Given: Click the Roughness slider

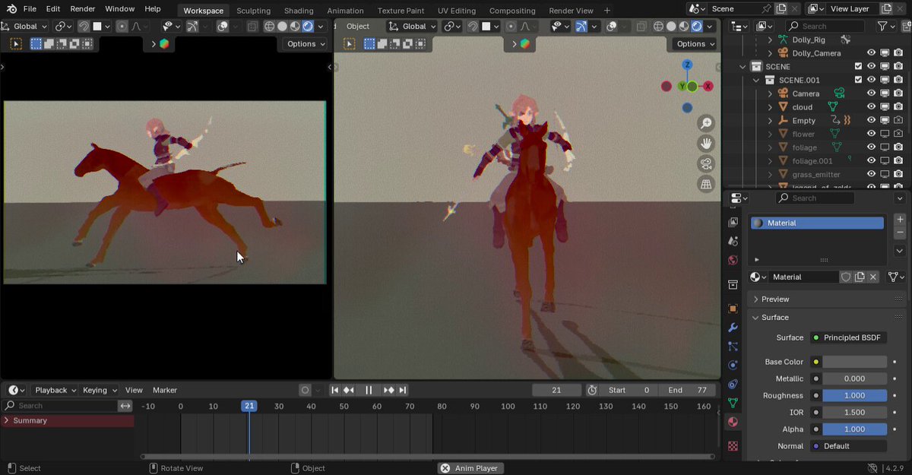Looking at the screenshot, I should tap(854, 396).
